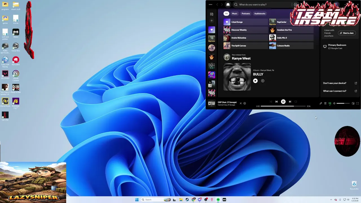The height and width of the screenshot is (203, 361).
Task: Open the RapCaviar tile
Action: pyautogui.click(x=291, y=22)
